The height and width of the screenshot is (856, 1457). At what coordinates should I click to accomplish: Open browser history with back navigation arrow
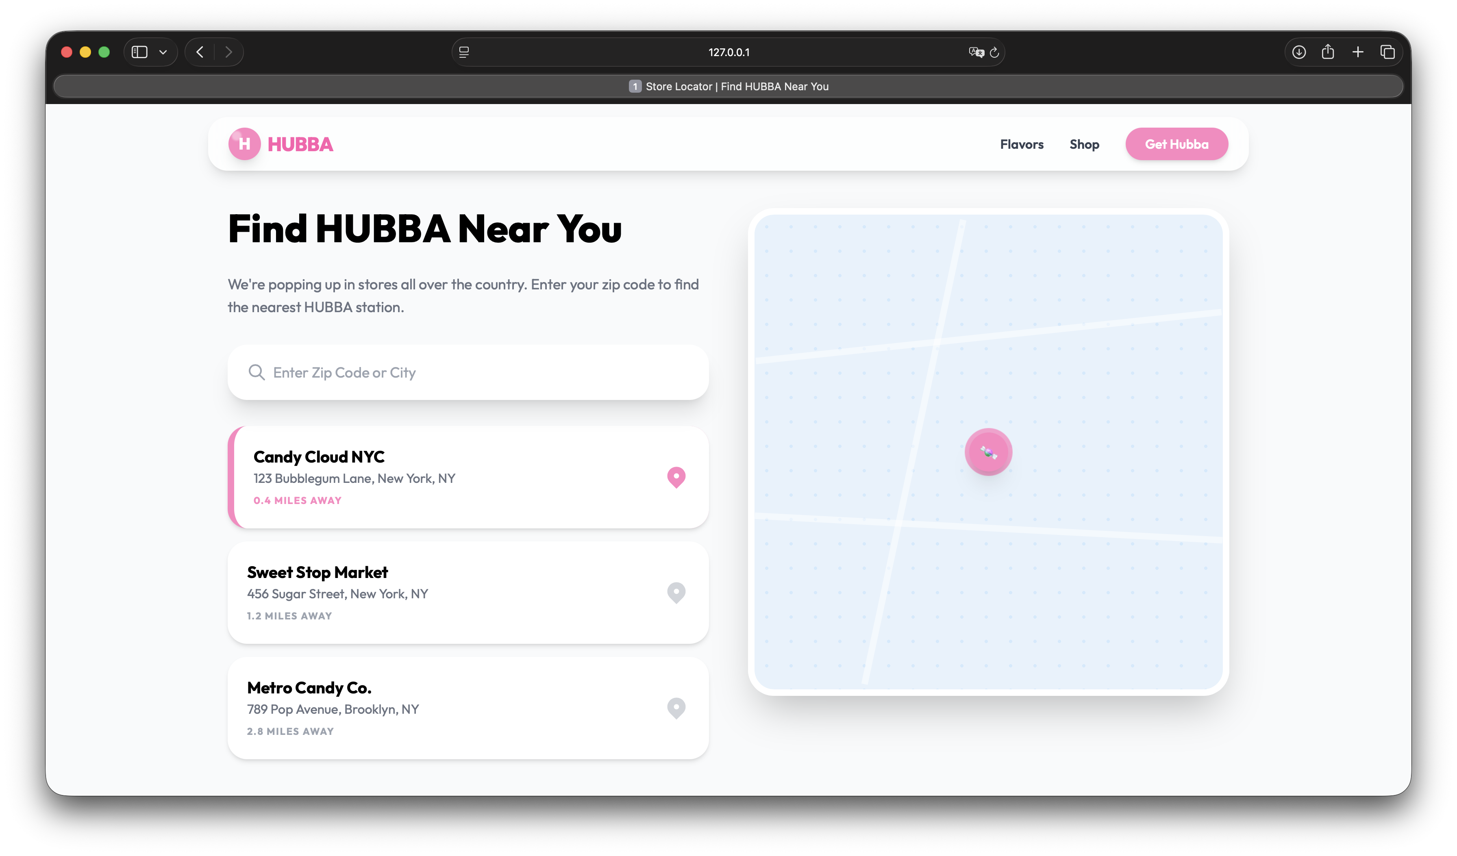pyautogui.click(x=200, y=52)
